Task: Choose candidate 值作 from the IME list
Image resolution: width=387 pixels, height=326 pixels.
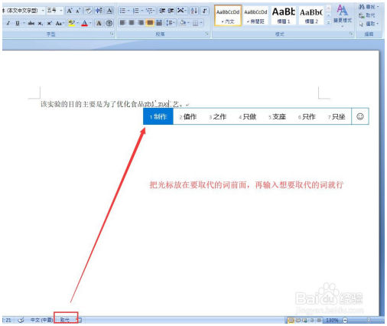Action: point(188,117)
